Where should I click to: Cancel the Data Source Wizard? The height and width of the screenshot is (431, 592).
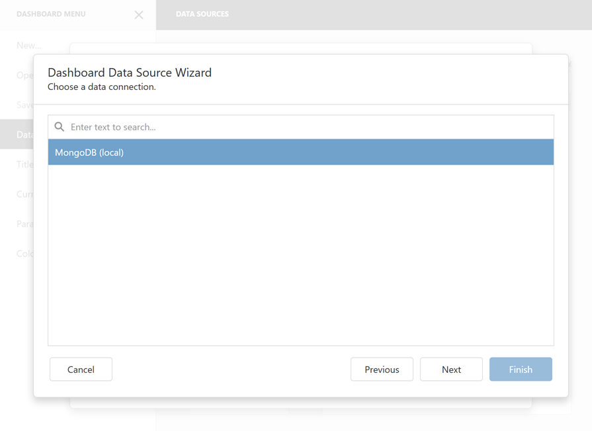[x=81, y=369]
